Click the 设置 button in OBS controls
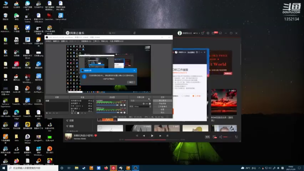The height and width of the screenshot is (171, 304). (163, 109)
